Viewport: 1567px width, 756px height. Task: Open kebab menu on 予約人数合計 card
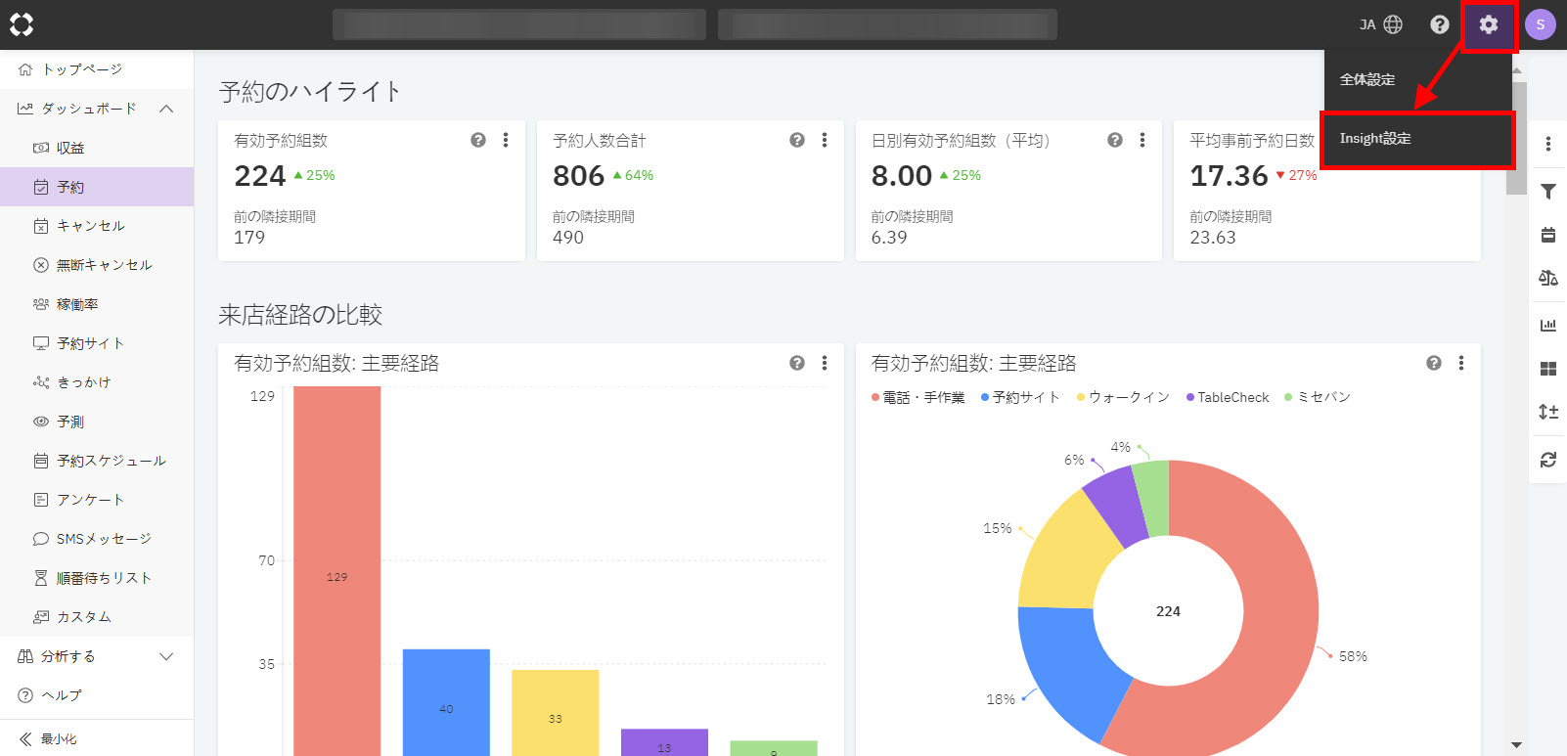pos(825,140)
